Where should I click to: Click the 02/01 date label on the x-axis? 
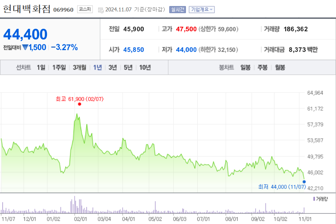(80, 219)
